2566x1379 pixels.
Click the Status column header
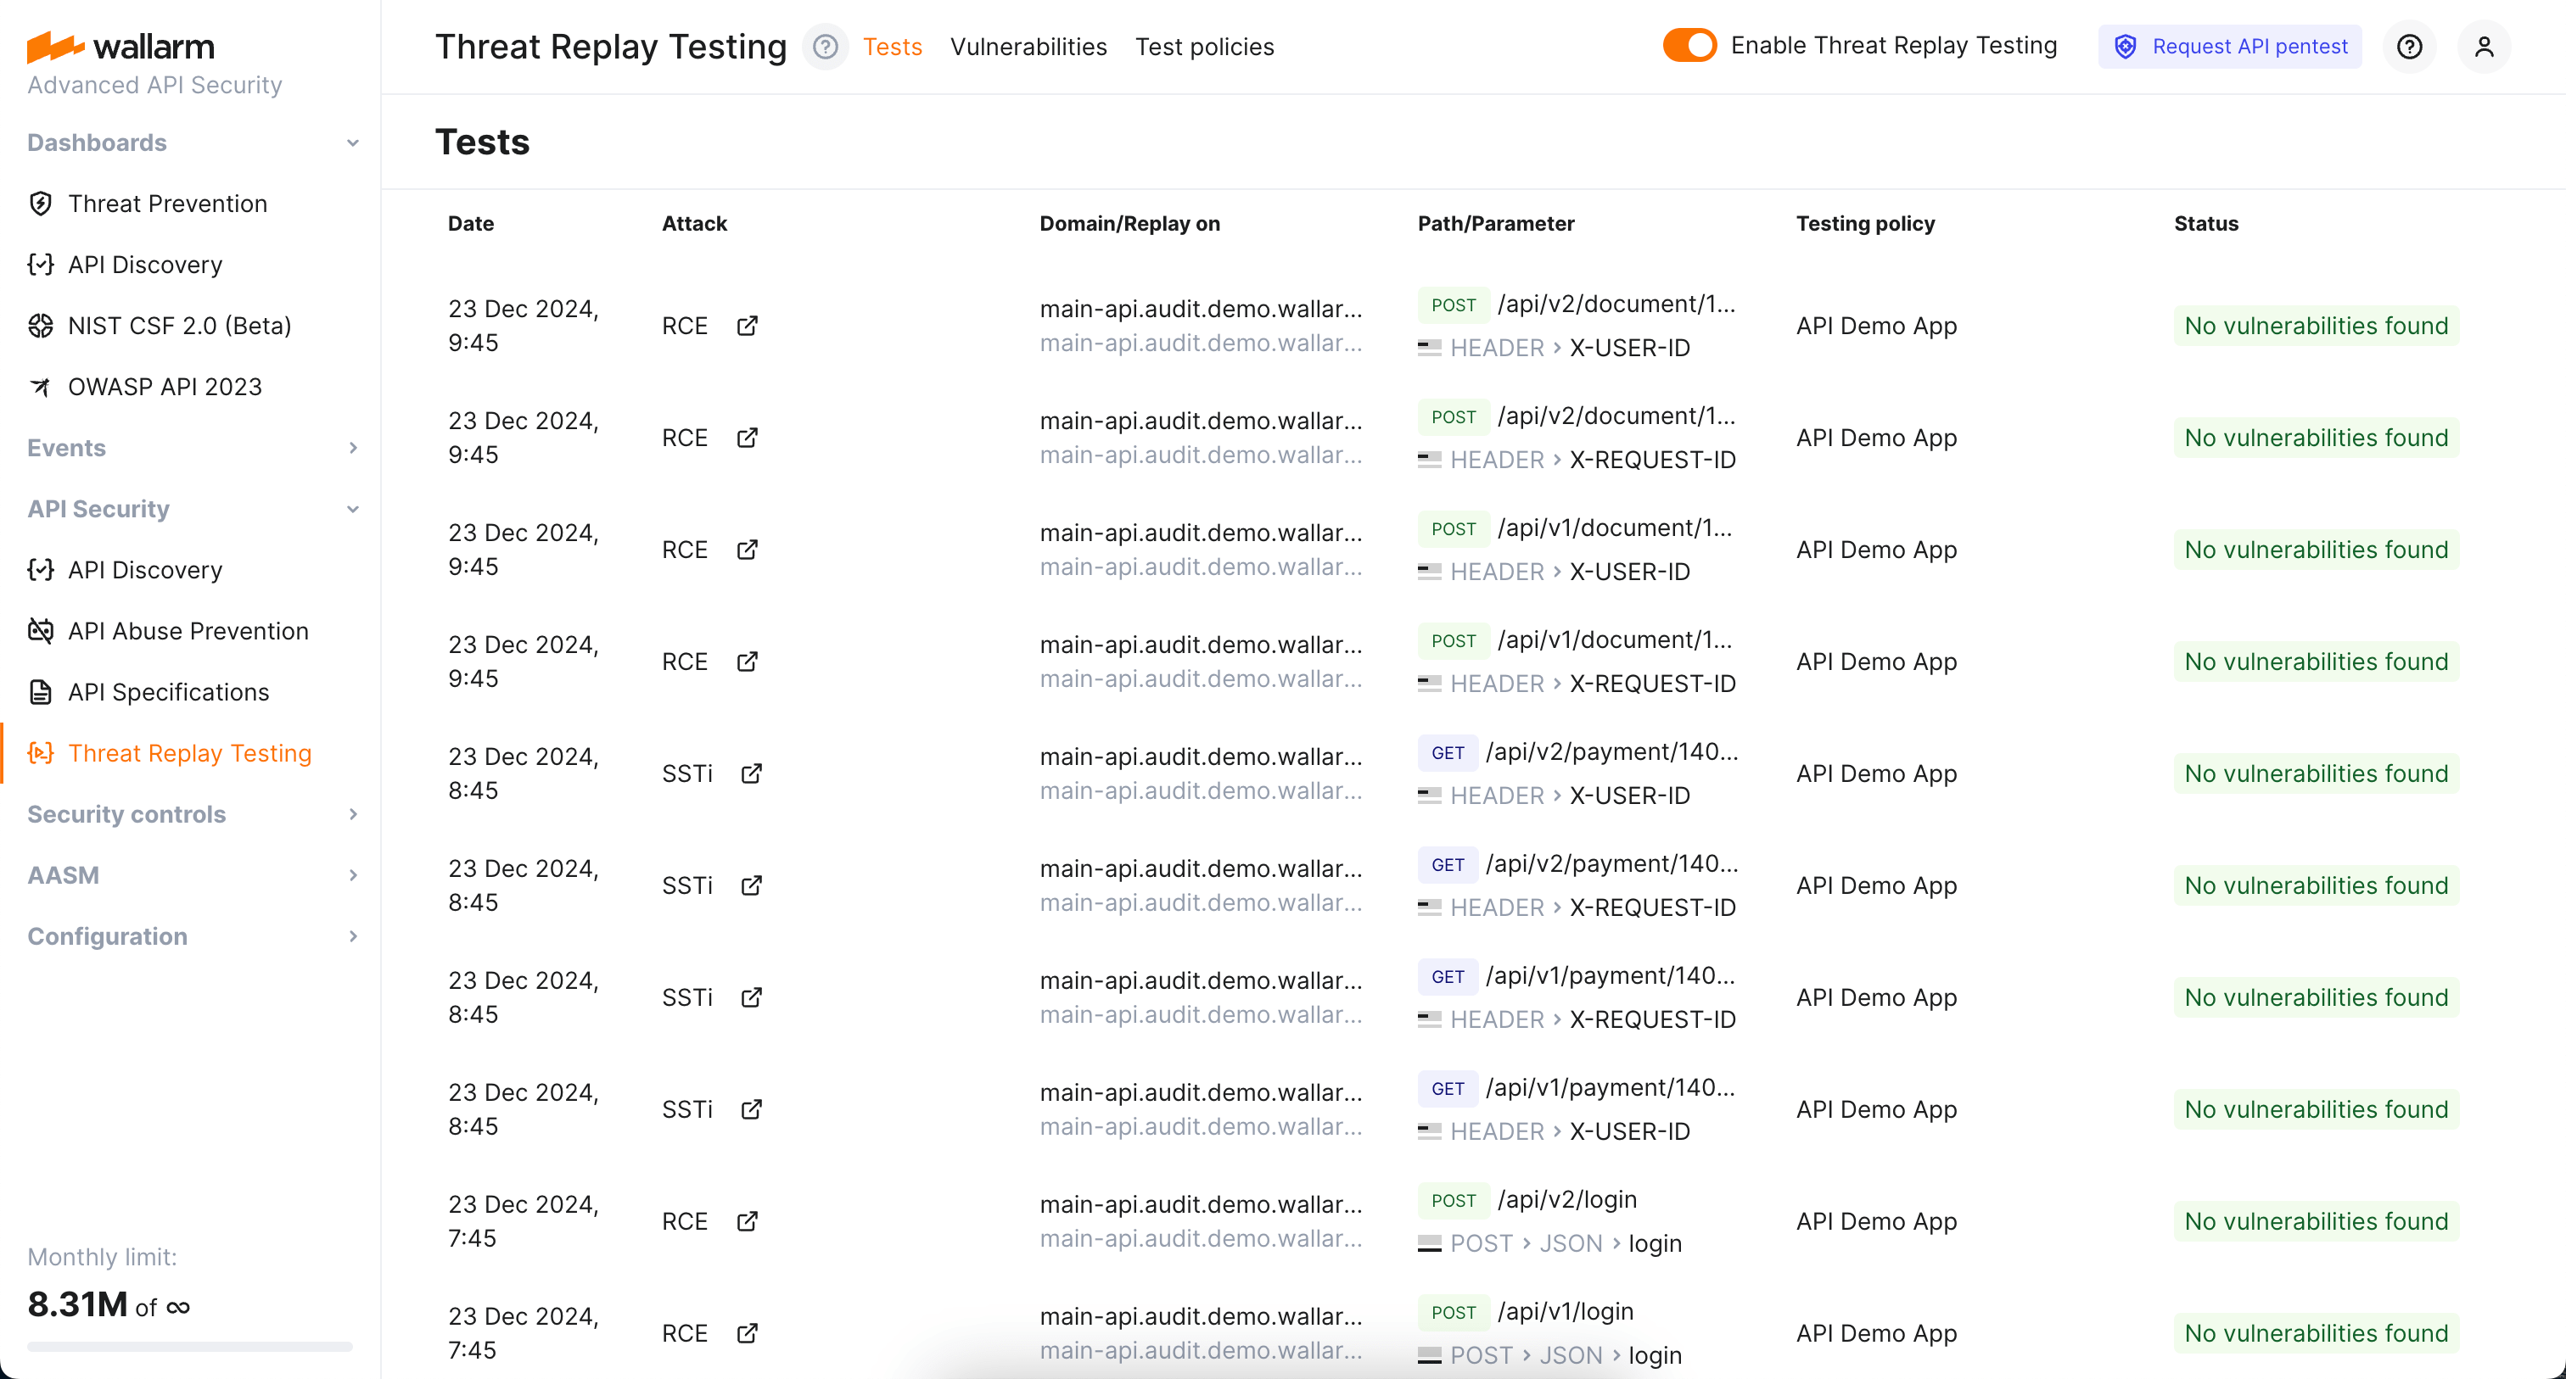(x=2205, y=223)
